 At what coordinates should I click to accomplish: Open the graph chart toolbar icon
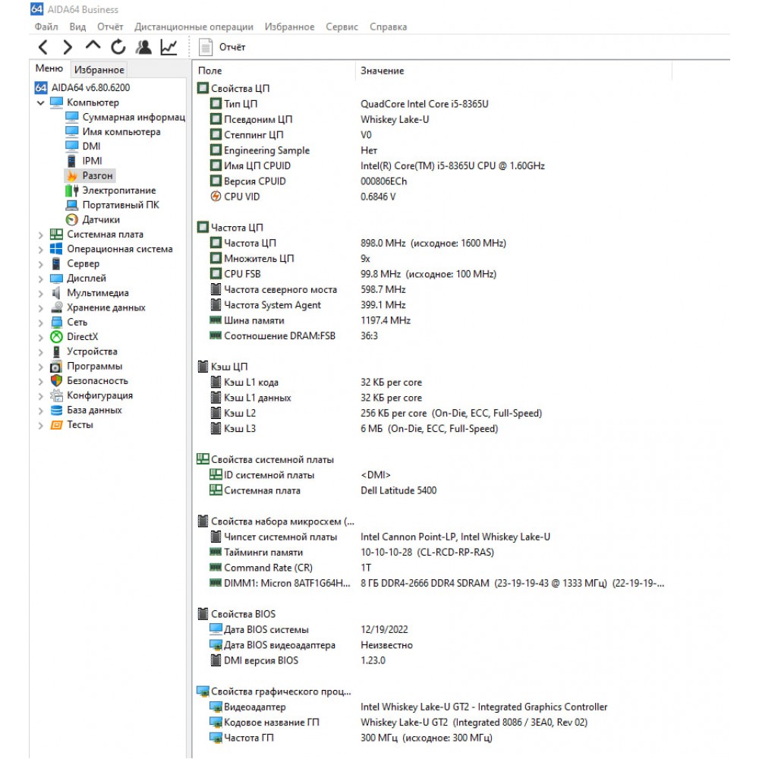tap(168, 47)
